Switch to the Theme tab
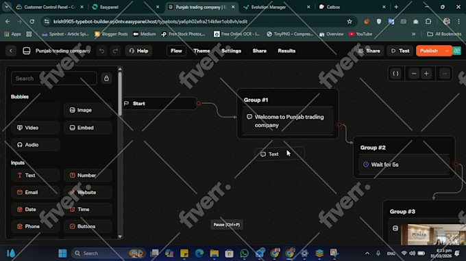Viewport: 466px width, 261px height. pos(201,51)
